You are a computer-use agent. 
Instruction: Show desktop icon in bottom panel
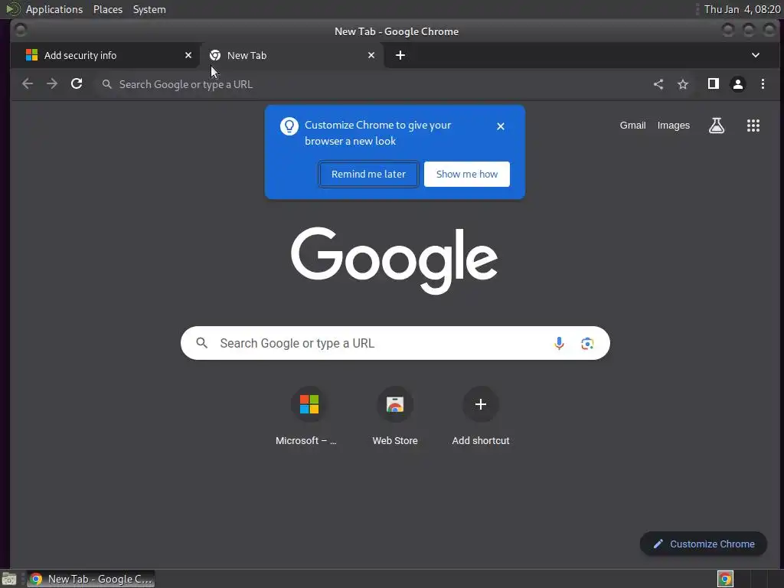[9, 579]
